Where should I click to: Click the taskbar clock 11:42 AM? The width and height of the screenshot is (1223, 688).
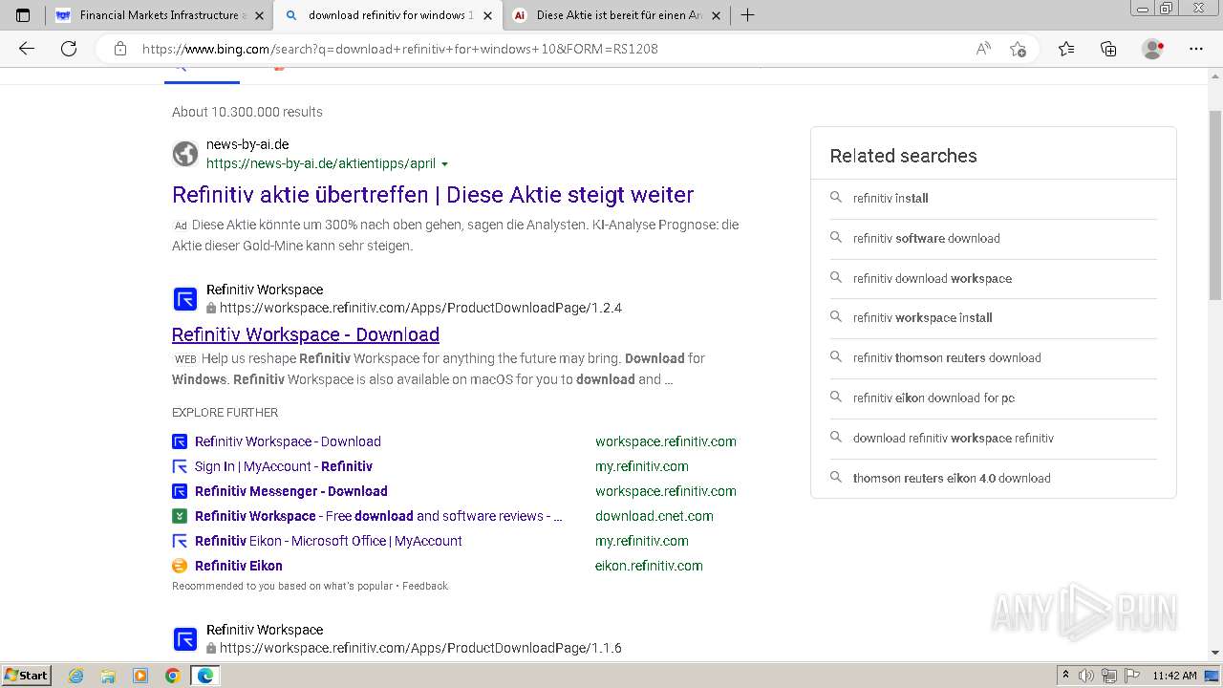point(1174,676)
